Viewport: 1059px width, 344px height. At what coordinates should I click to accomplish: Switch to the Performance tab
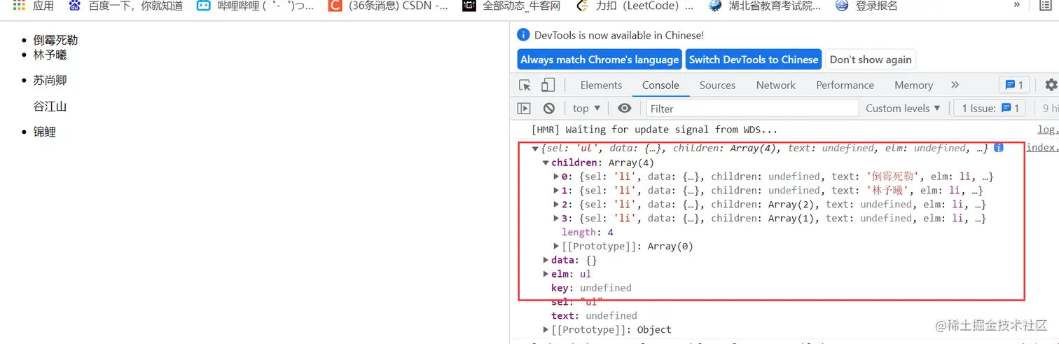pyautogui.click(x=845, y=85)
